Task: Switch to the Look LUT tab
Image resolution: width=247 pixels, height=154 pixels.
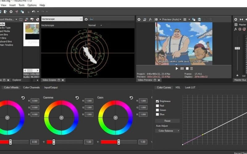Action: [190, 87]
